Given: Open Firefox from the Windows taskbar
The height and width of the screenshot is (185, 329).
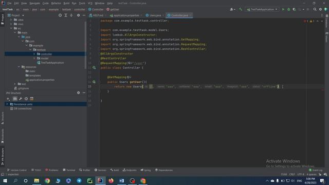Looking at the screenshot, I should click(111, 180).
